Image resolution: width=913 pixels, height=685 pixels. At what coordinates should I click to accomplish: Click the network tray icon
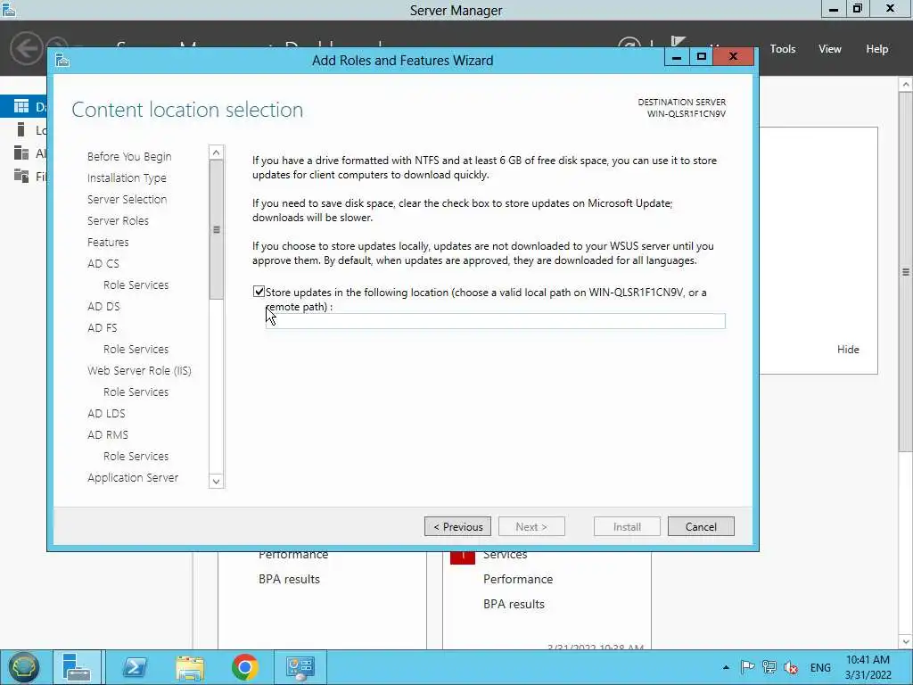click(x=769, y=667)
